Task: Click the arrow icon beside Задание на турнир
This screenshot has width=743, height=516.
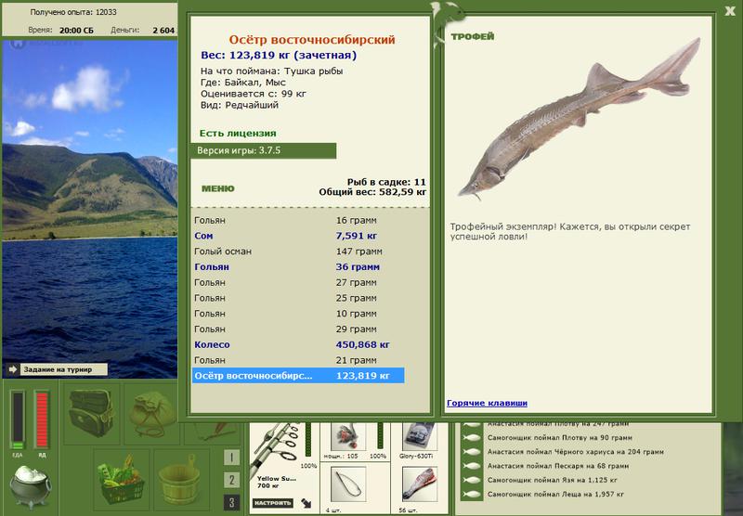Action: [x=13, y=369]
